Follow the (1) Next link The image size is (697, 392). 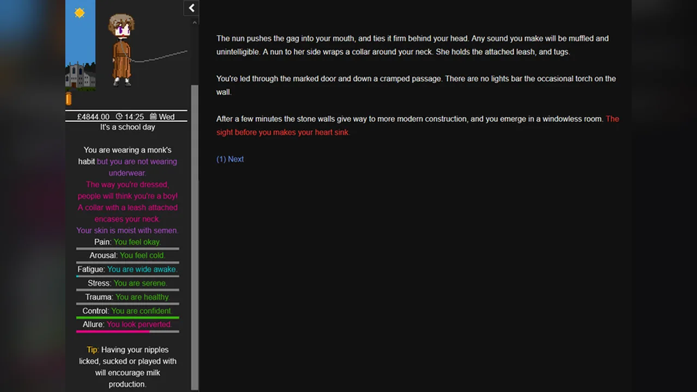pyautogui.click(x=230, y=159)
